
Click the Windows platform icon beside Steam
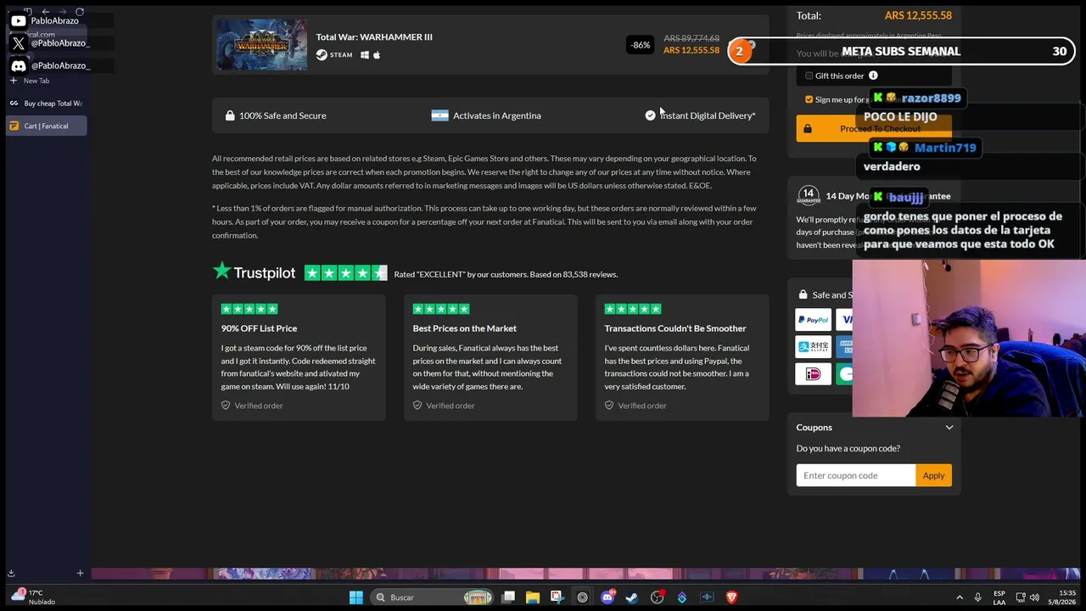(x=365, y=55)
